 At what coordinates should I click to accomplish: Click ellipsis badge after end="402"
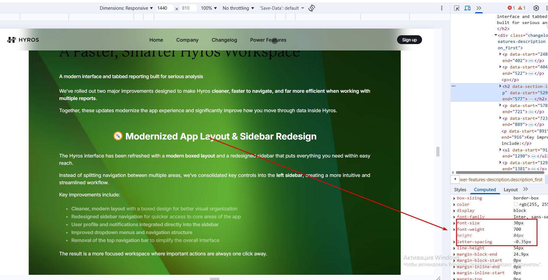point(531,61)
